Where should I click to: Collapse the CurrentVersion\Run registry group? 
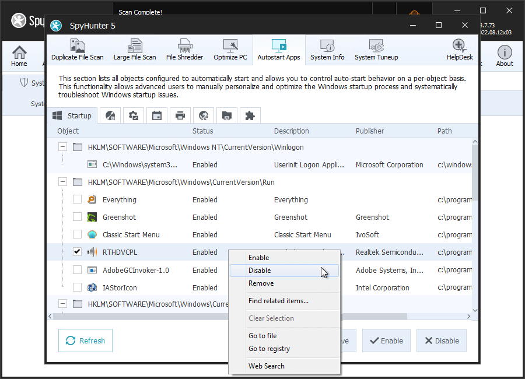(62, 183)
